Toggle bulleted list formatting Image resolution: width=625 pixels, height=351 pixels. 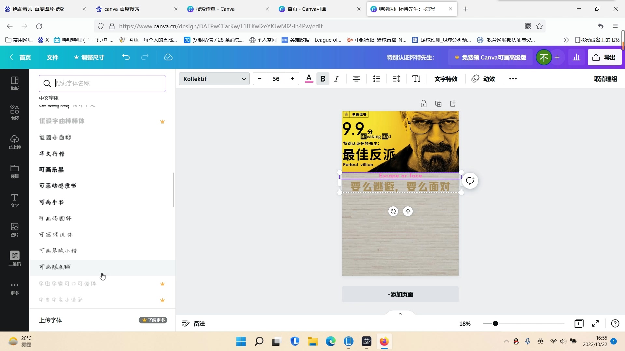tap(377, 79)
